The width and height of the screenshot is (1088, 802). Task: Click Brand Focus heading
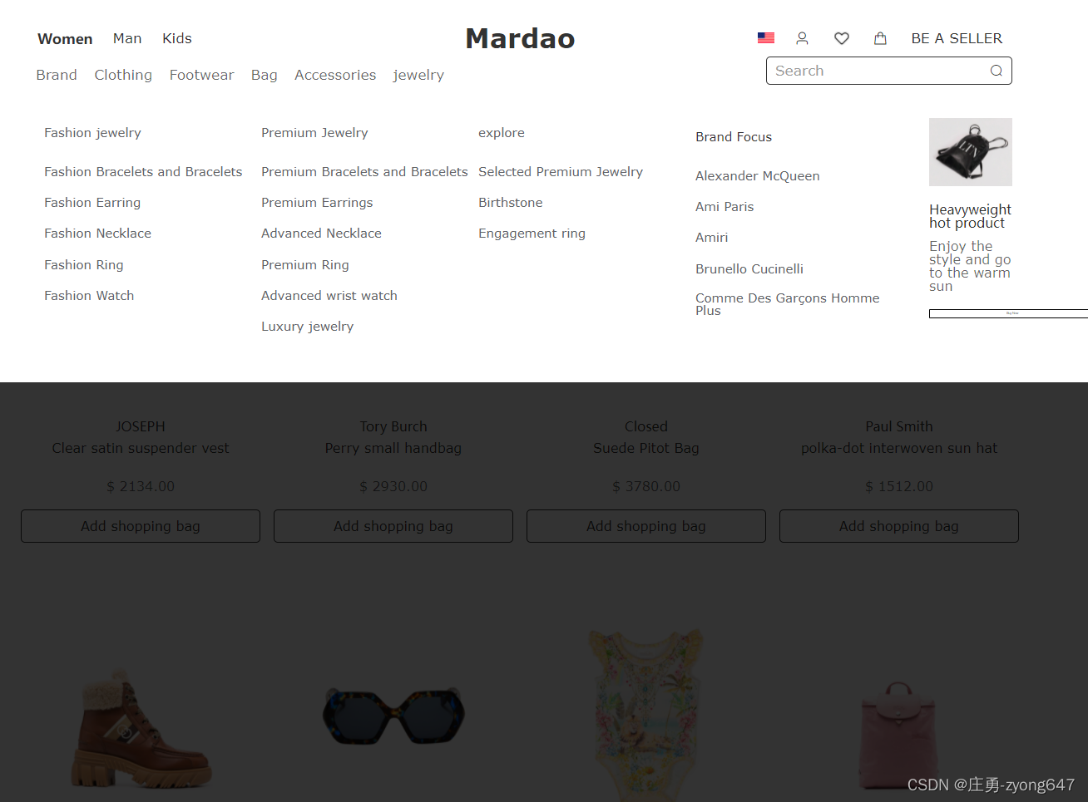coord(734,137)
